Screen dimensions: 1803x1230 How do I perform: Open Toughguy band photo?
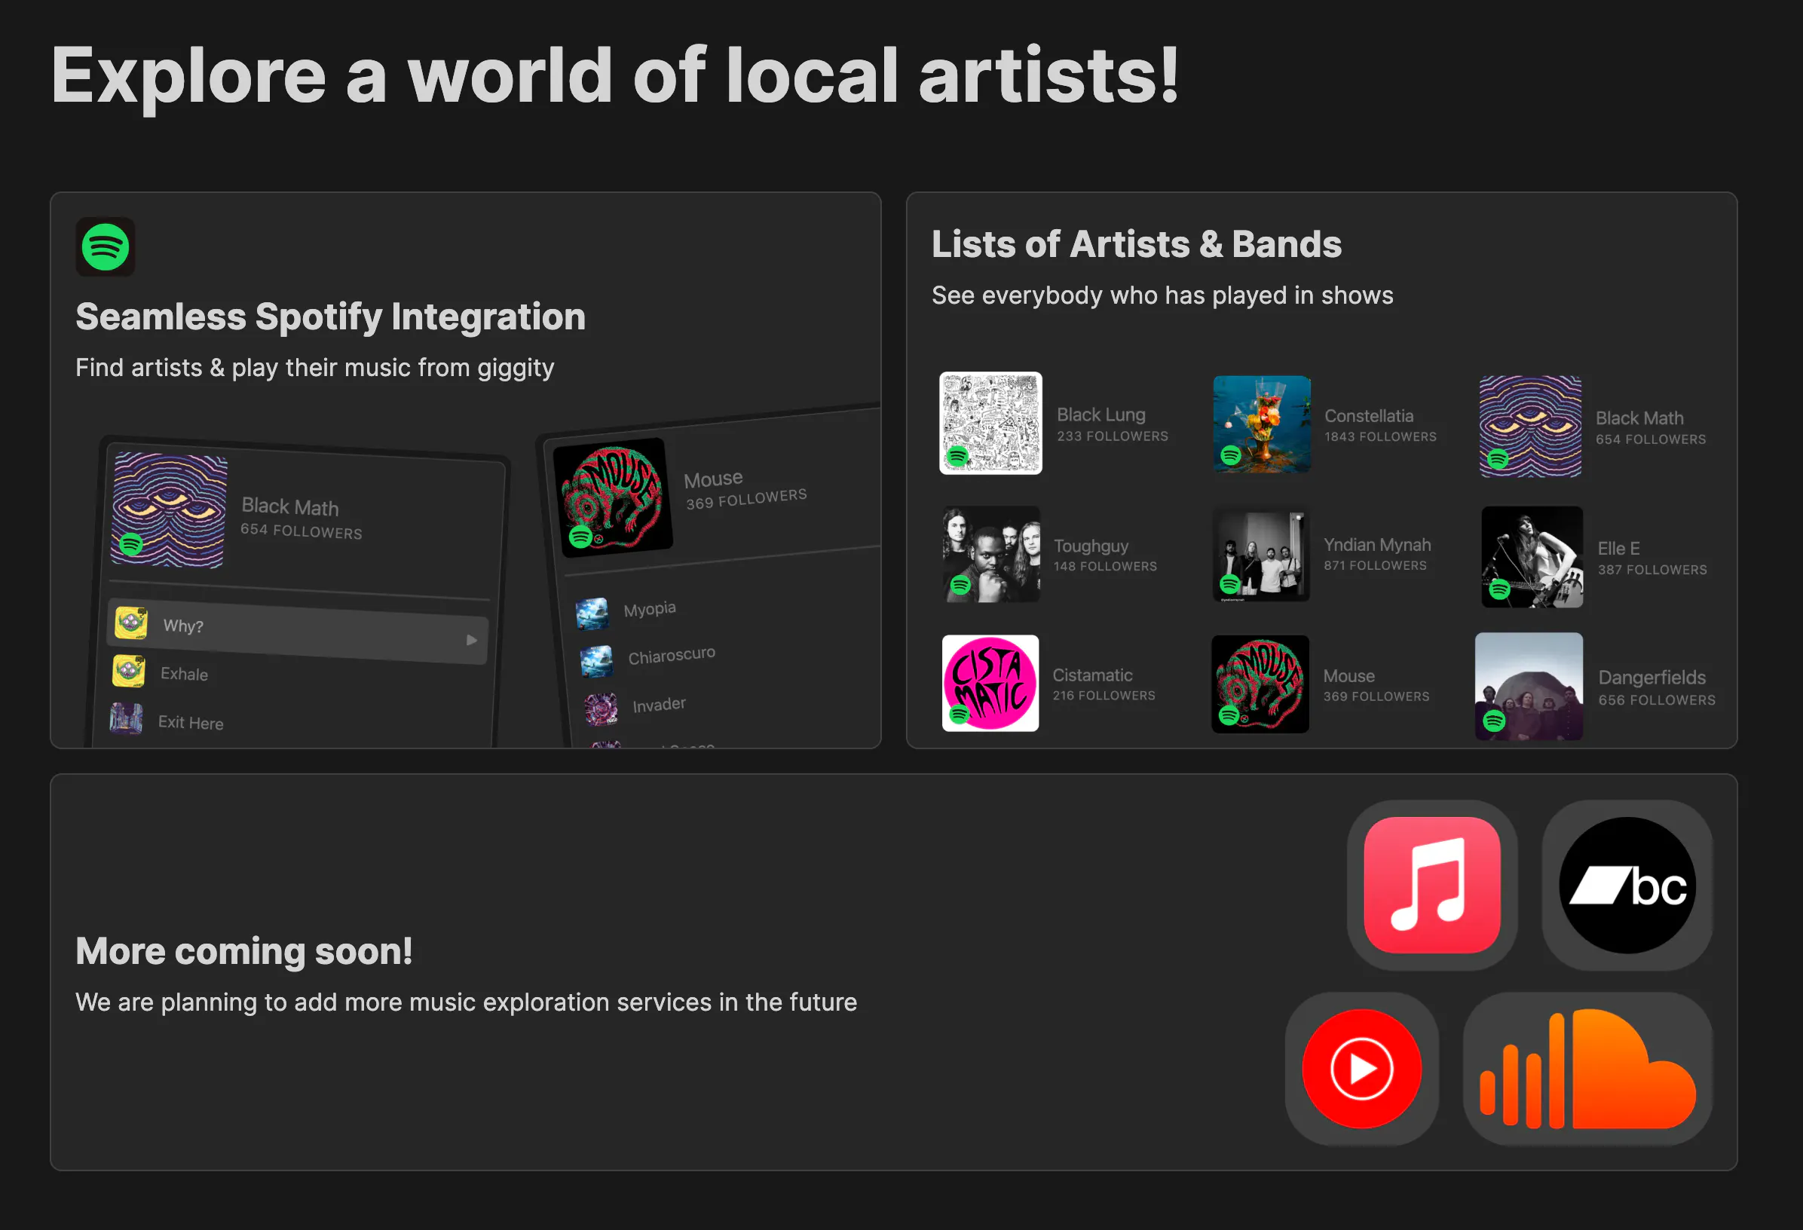point(990,554)
